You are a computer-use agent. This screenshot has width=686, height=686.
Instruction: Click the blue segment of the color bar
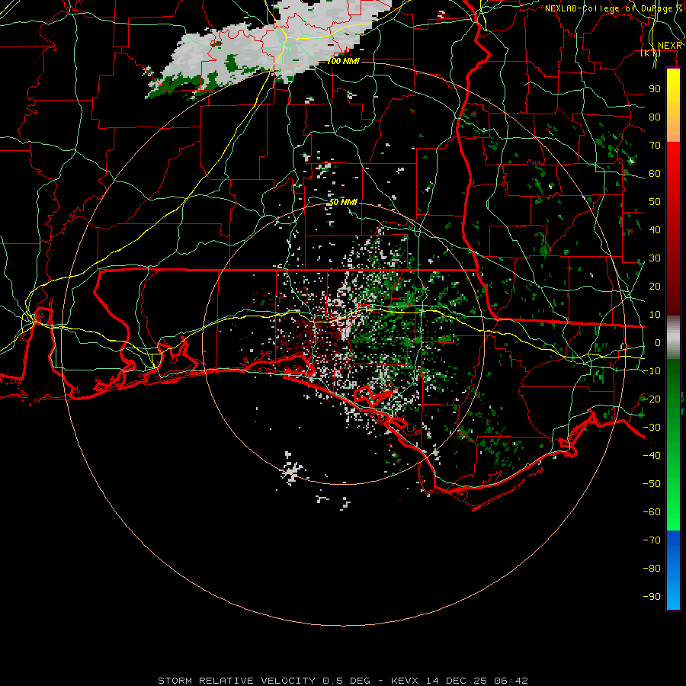(673, 569)
